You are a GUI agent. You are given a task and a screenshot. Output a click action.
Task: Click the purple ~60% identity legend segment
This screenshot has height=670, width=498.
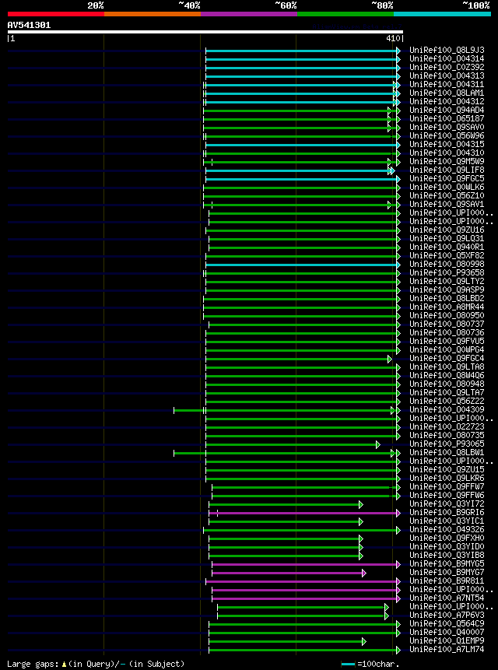[249, 14]
